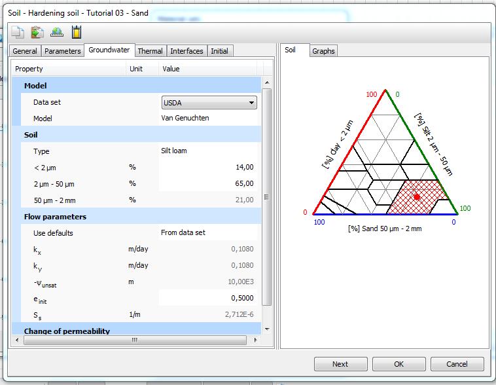Click the OK button
Image resolution: width=496 pixels, height=385 pixels.
click(399, 364)
